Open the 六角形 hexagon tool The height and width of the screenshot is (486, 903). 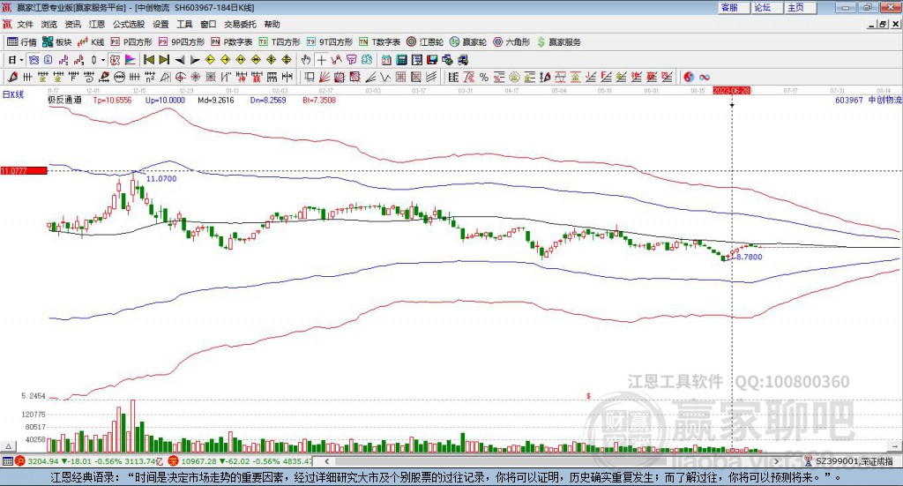[511, 42]
